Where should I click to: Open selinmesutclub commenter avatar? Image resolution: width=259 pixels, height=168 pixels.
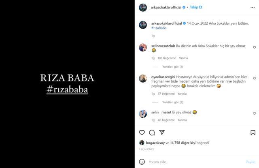(143, 47)
